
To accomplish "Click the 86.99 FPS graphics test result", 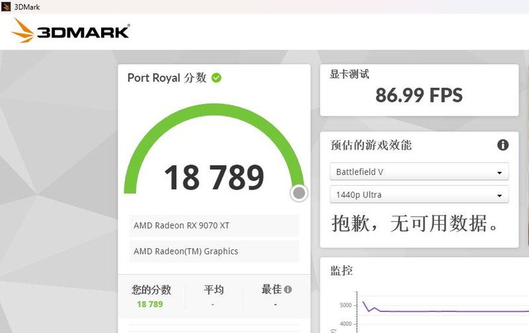I will pos(419,95).
